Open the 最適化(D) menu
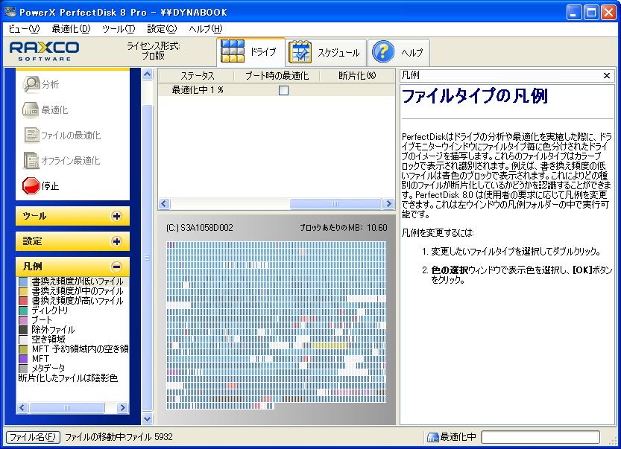The height and width of the screenshot is (449, 621). point(71,29)
